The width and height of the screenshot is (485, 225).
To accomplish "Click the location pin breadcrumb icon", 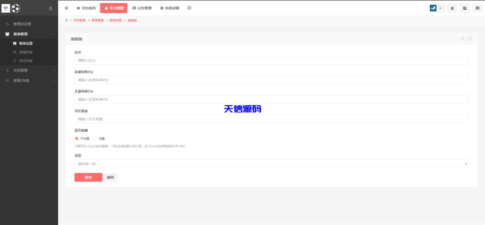I will [x=66, y=20].
